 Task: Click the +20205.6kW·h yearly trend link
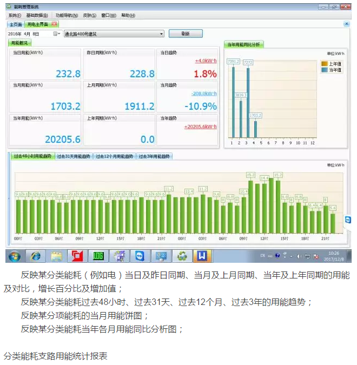(200, 127)
